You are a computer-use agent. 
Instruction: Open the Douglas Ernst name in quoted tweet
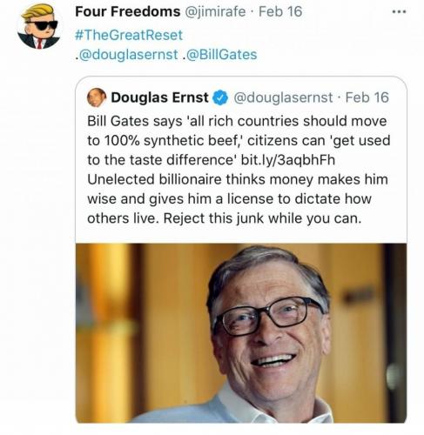click(159, 97)
